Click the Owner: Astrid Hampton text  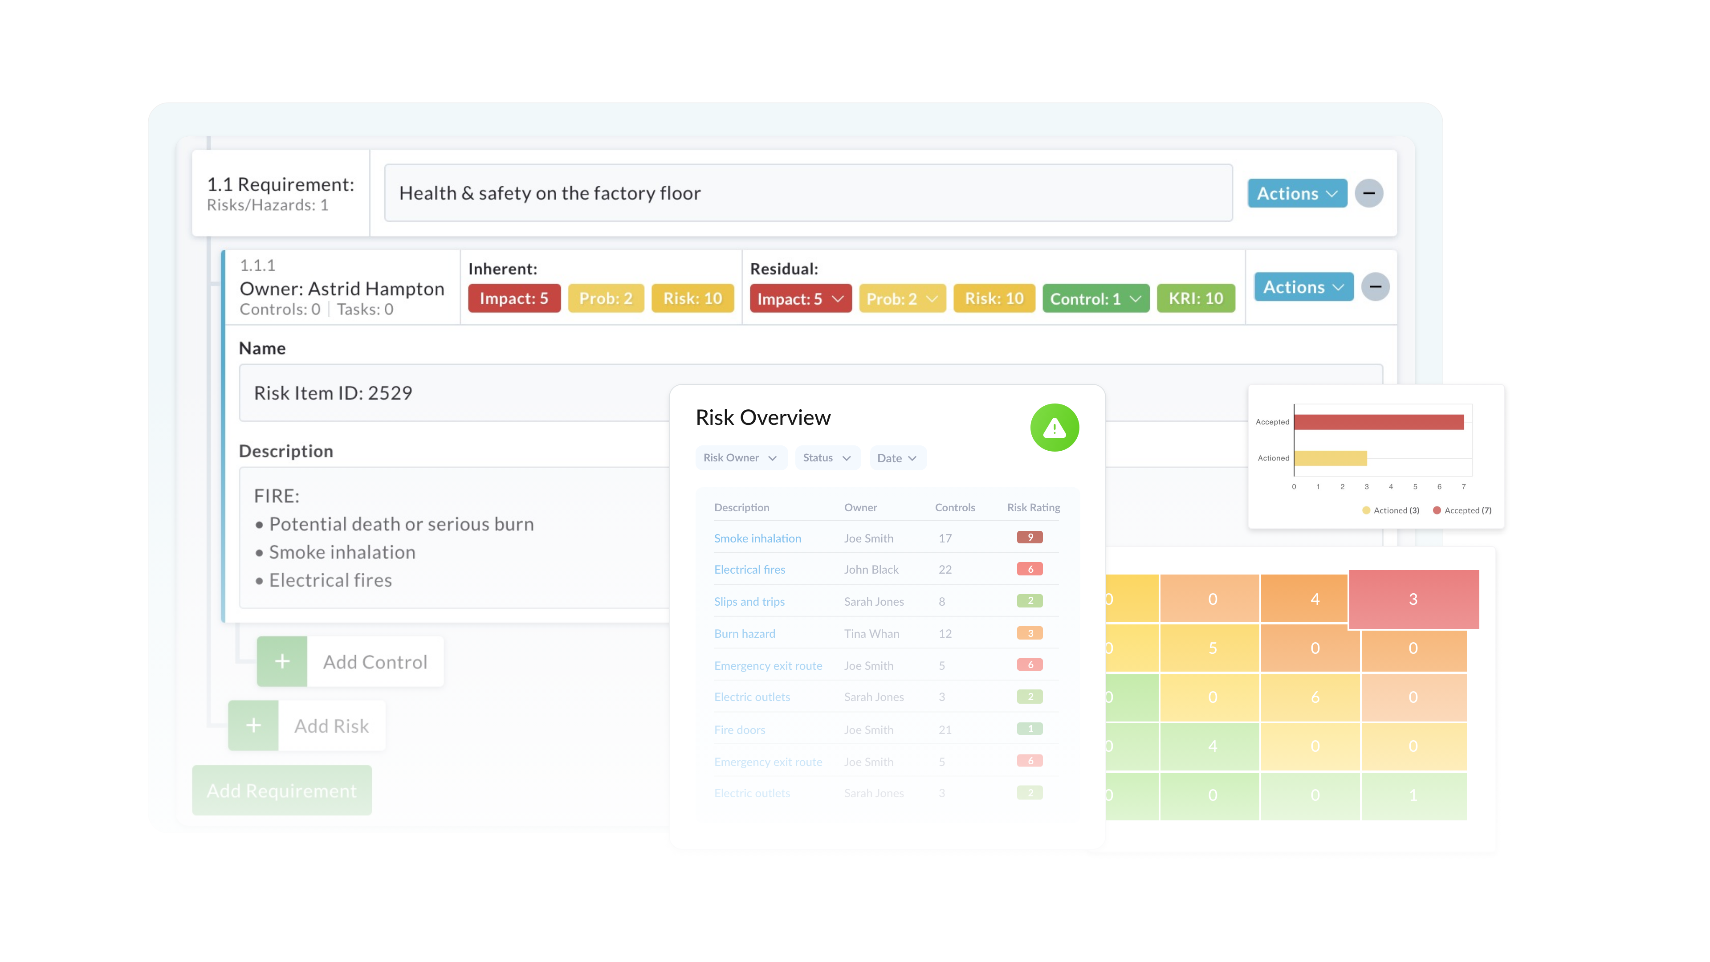(x=342, y=289)
